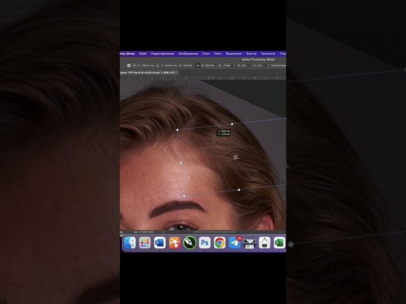Open Finder from the dock

130,243
